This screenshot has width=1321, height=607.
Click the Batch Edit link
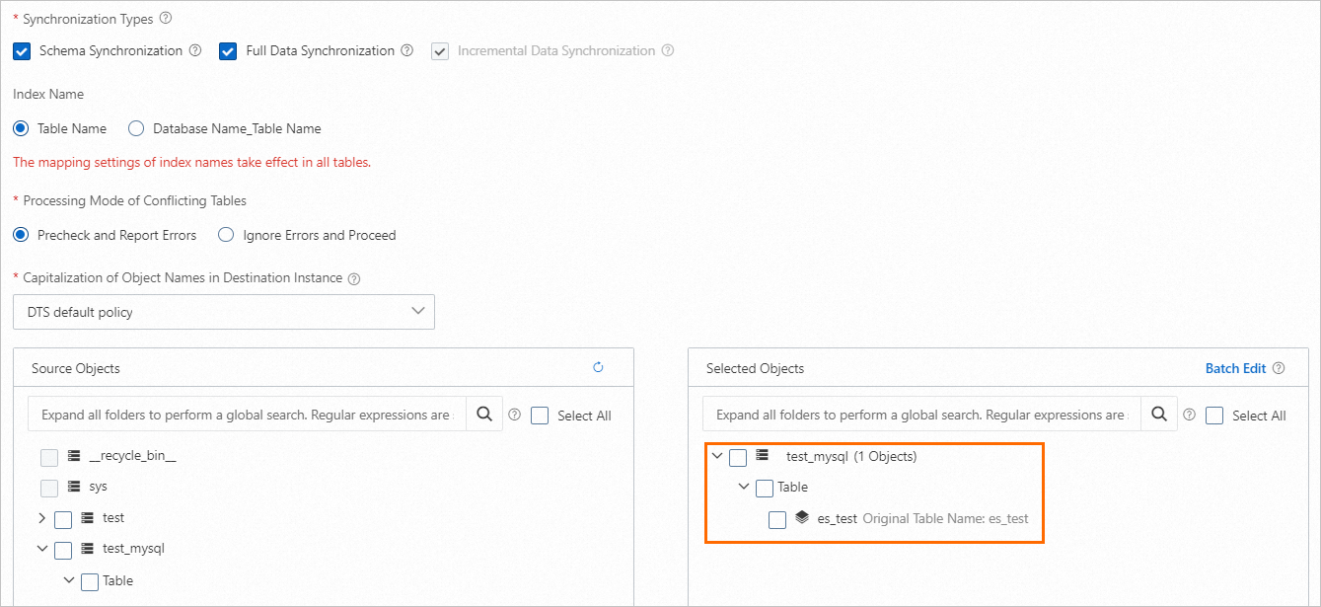click(1235, 368)
